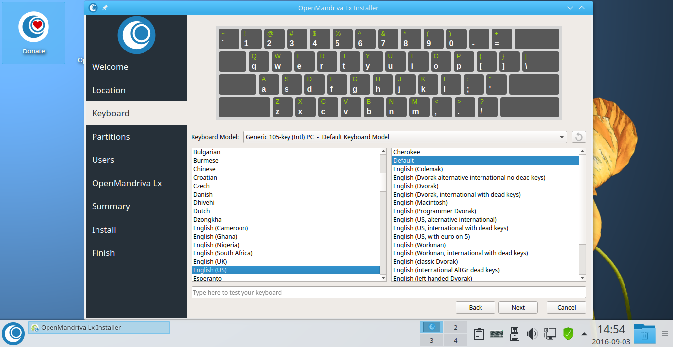Screen dimensions: 673x347
Task: Open the trash folder icon in the panel
Action: click(x=645, y=333)
